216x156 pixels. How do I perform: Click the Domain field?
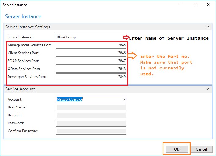pyautogui.click(x=91, y=115)
